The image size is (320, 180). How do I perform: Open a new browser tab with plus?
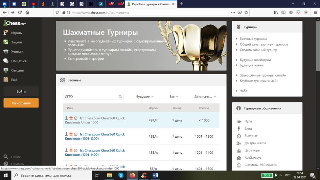tap(181, 4)
